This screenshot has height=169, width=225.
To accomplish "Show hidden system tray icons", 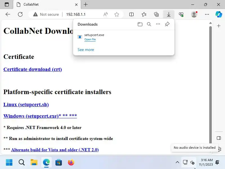I will click(x=177, y=163).
